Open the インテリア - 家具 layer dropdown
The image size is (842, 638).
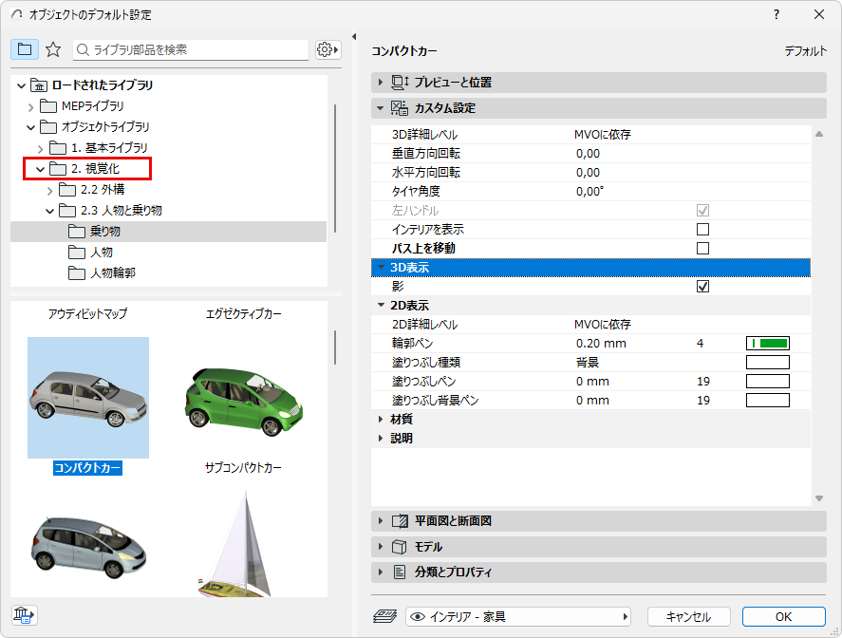click(x=518, y=616)
